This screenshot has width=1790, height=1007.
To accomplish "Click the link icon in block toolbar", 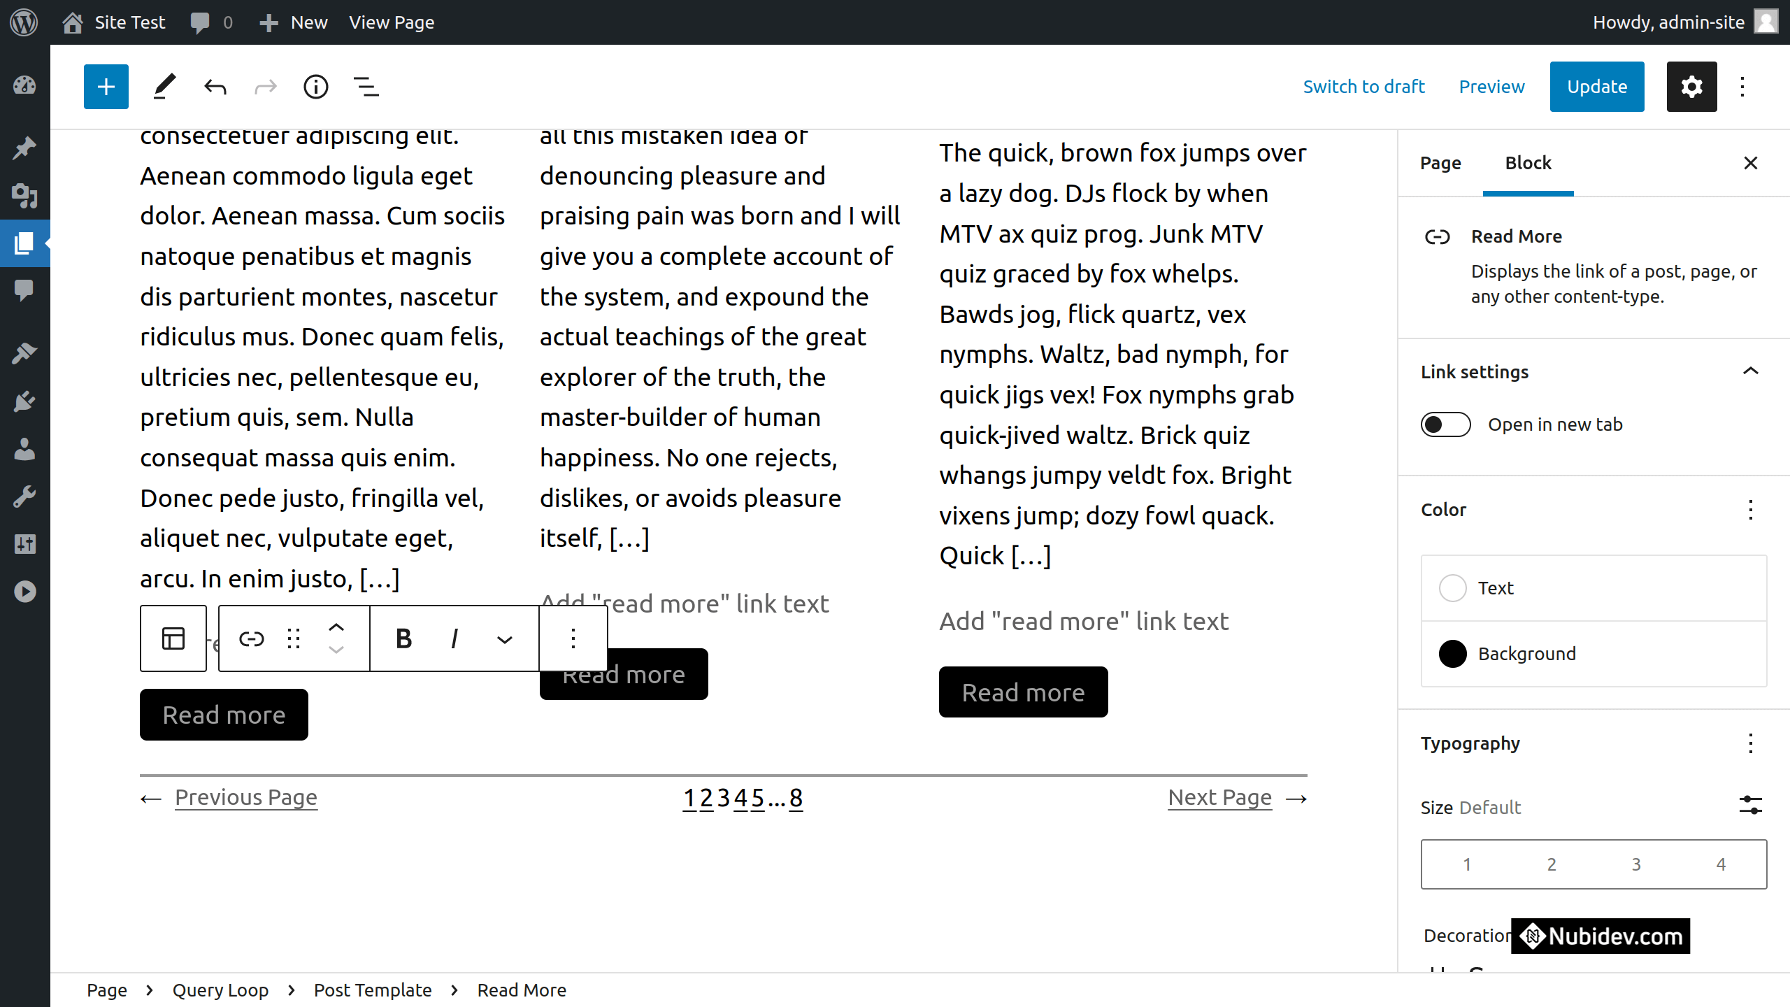I will click(252, 638).
